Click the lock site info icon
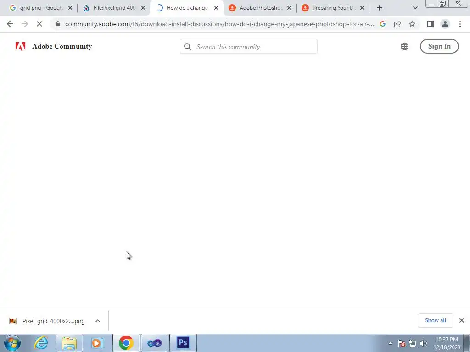The image size is (470, 352). [58, 24]
